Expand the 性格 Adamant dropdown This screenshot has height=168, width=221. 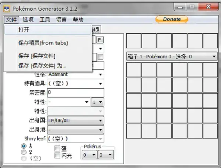point(76,74)
